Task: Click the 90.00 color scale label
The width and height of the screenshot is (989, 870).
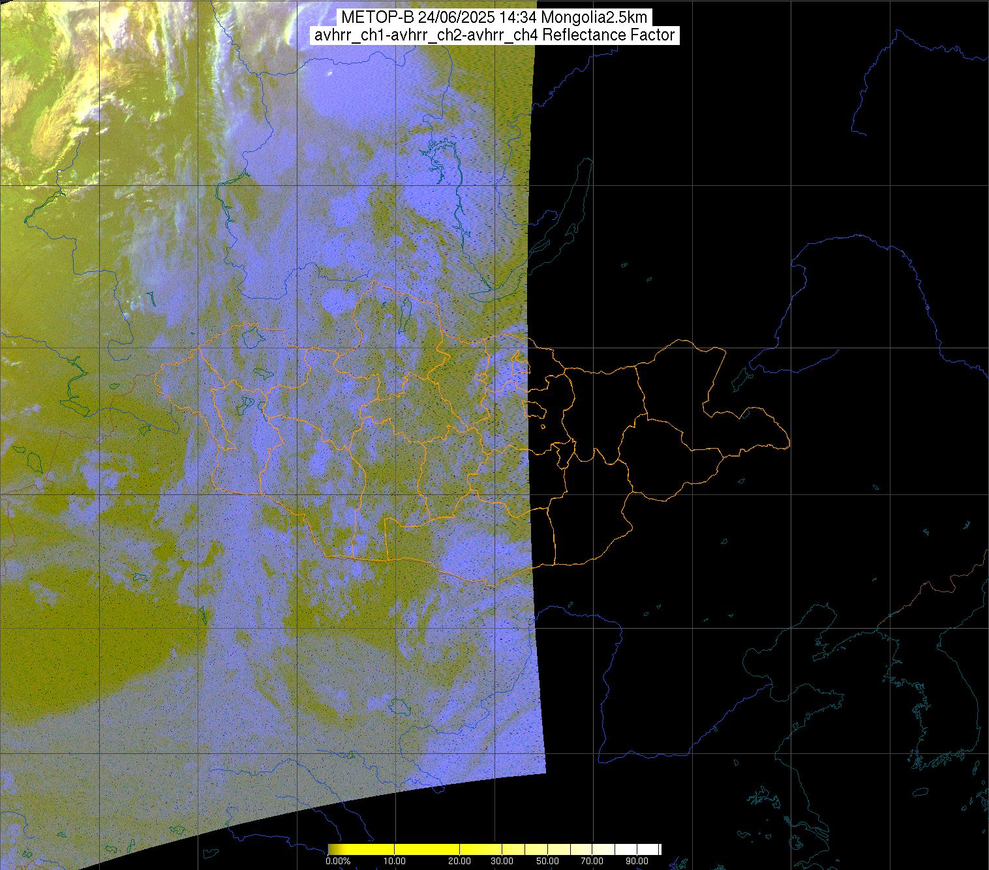Action: point(637,861)
